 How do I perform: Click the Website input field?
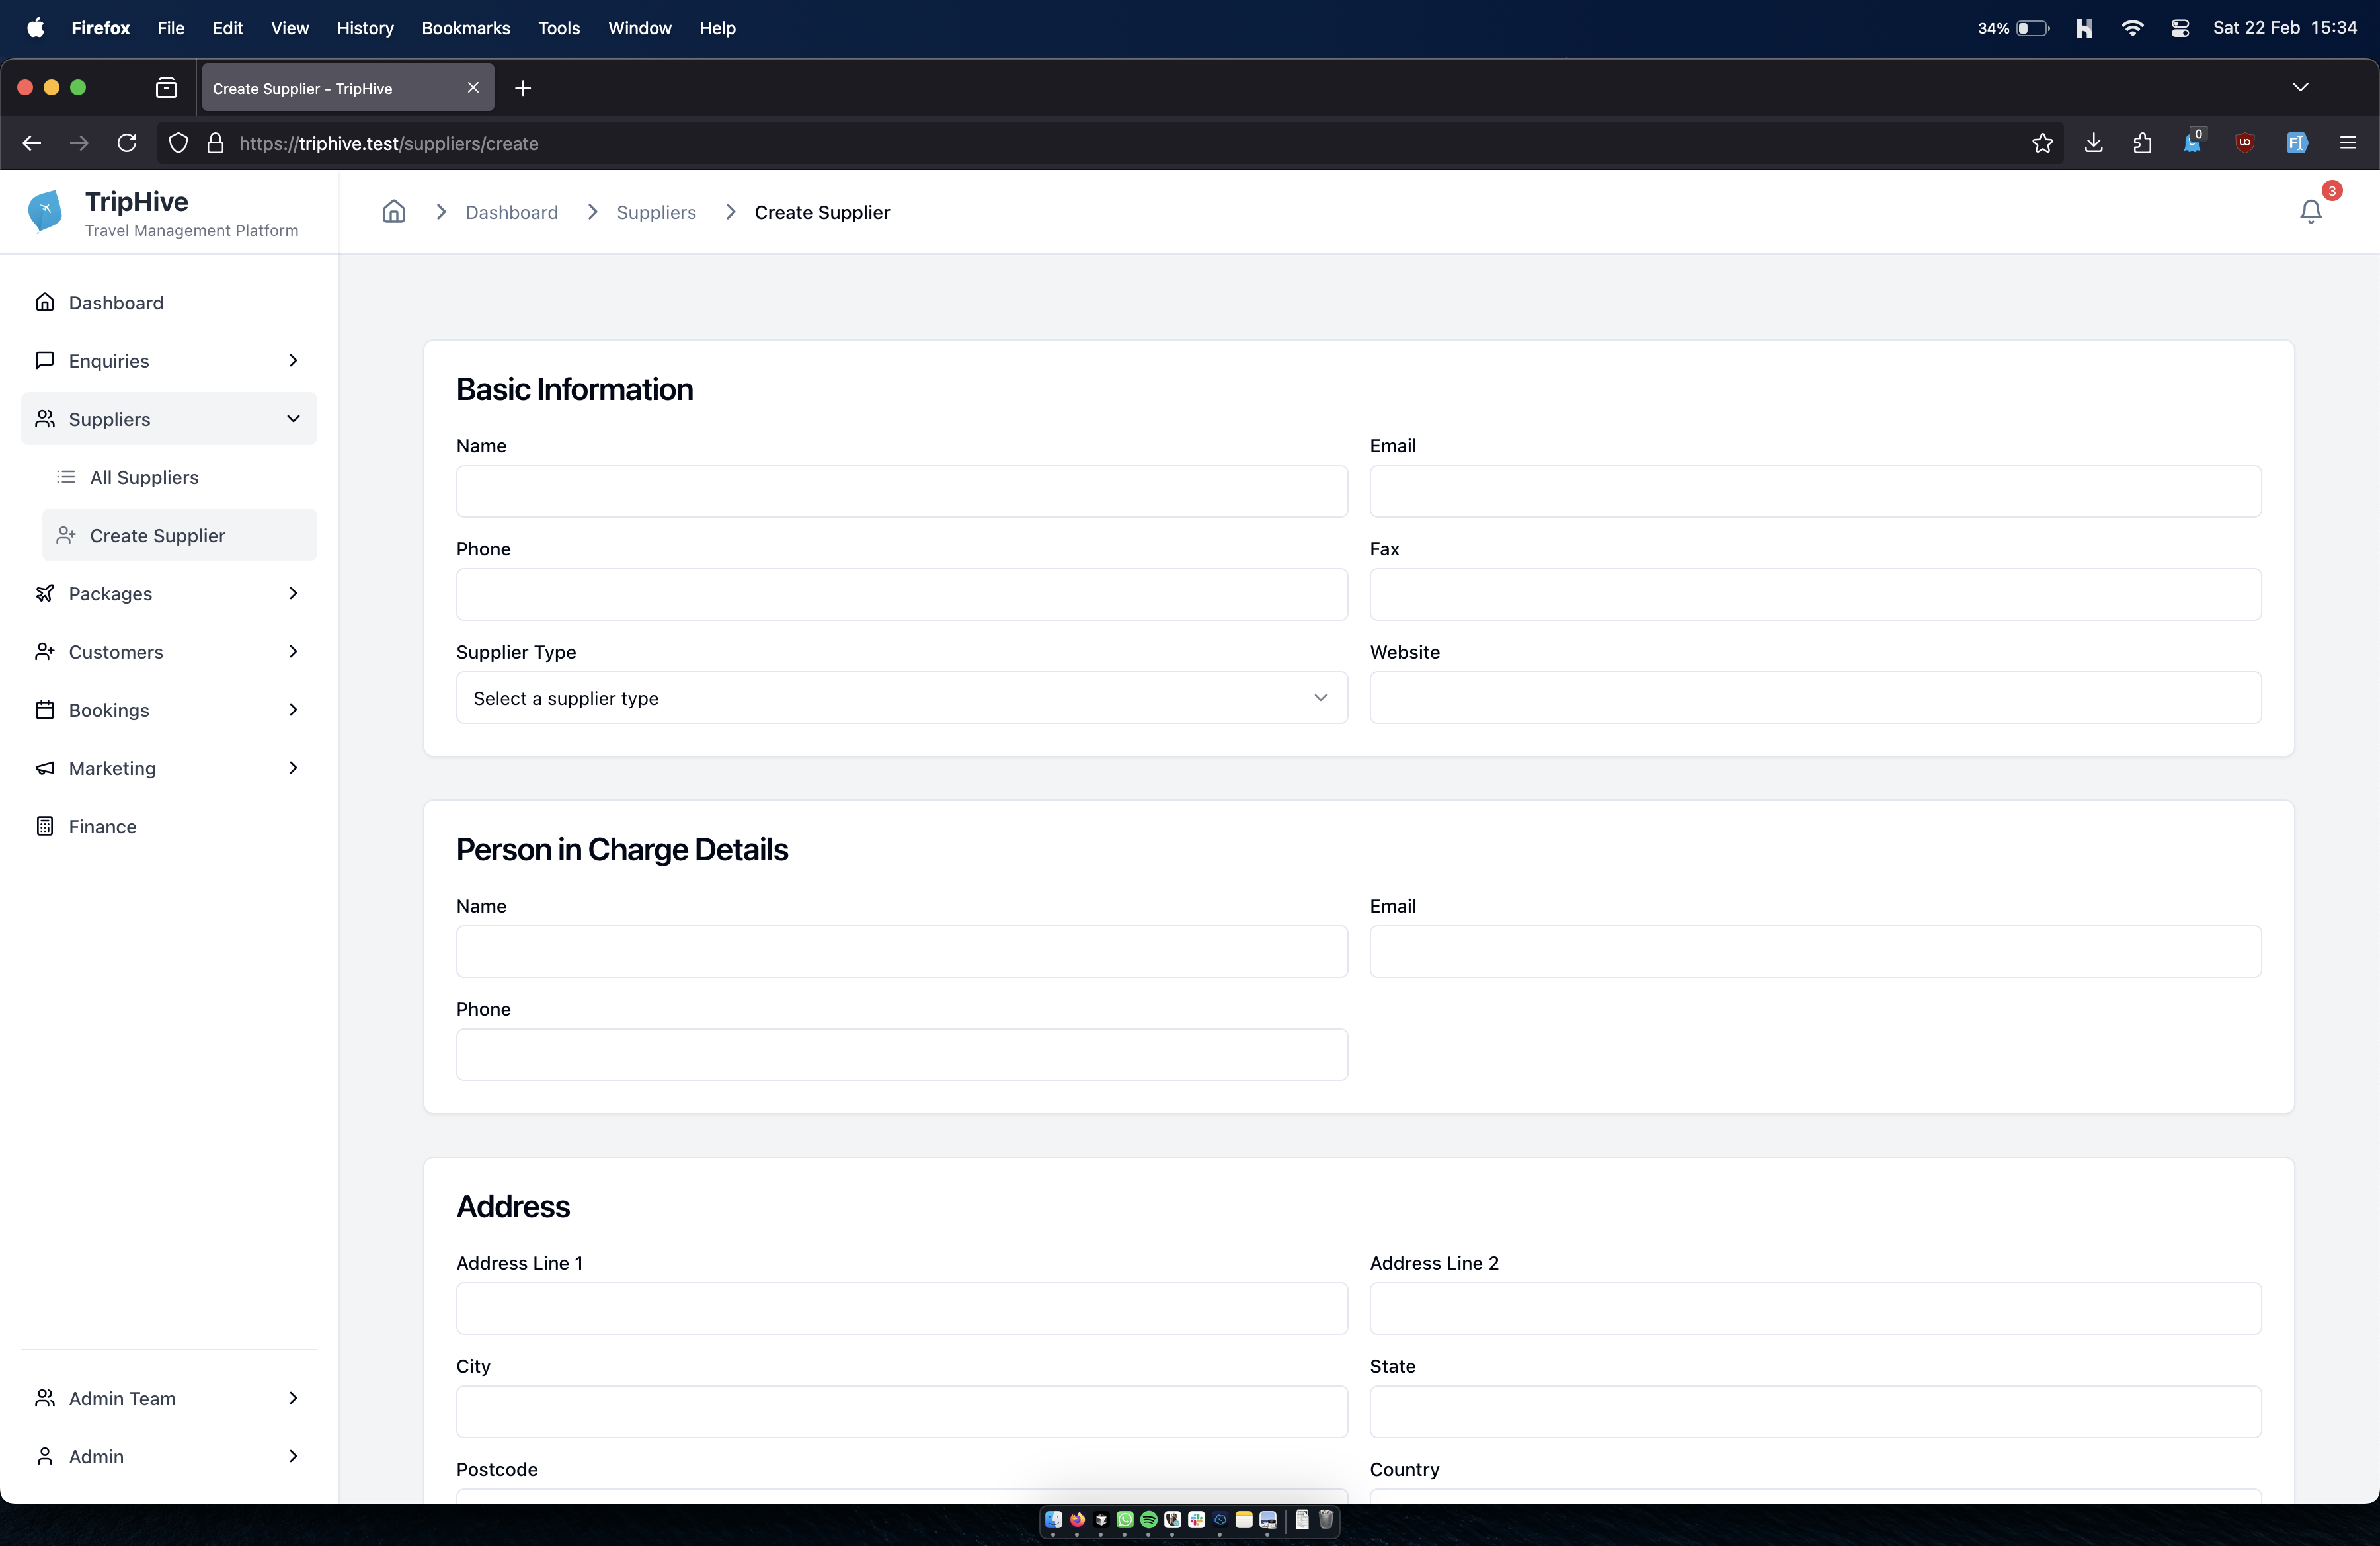(x=1815, y=698)
